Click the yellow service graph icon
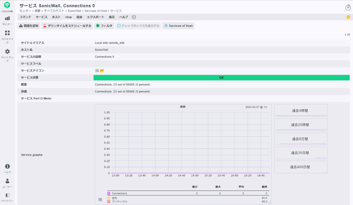The height and width of the screenshot is (205, 353). [102, 71]
